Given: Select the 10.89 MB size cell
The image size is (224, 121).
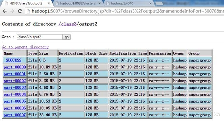Looking at the screenshot, I should 48,67.
